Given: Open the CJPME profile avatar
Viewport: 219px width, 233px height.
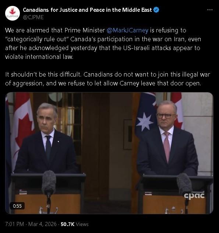Looking at the screenshot, I should coord(13,13).
